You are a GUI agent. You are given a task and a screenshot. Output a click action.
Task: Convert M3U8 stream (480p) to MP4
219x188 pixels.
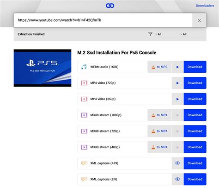pos(159,147)
